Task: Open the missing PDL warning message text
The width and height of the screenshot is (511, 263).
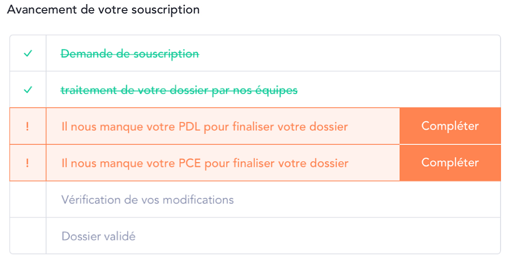Action: pyautogui.click(x=205, y=126)
